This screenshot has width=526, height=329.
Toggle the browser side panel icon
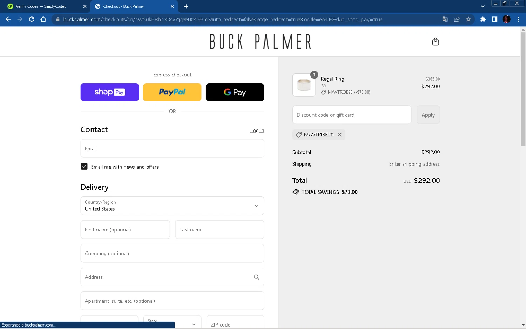click(494, 19)
